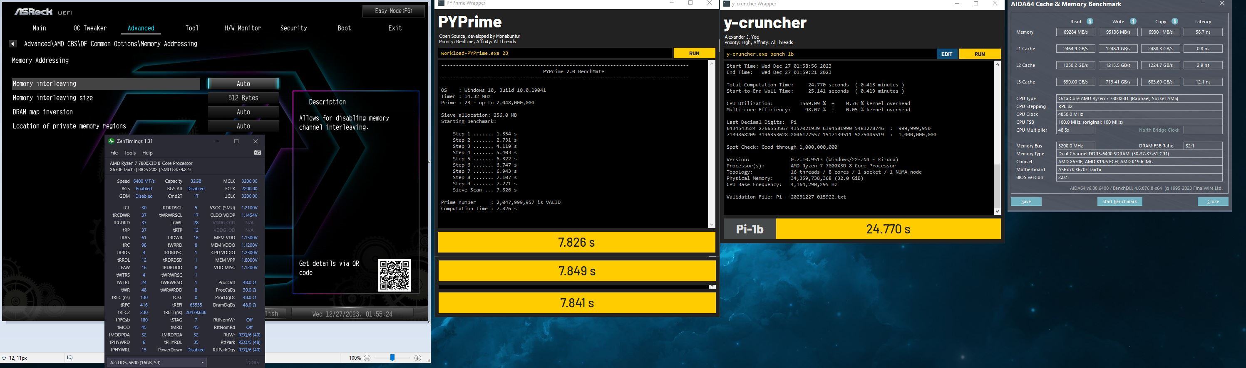1246x368 pixels.
Task: Open Memory interleaving size 512 Bytes option
Action: click(243, 98)
